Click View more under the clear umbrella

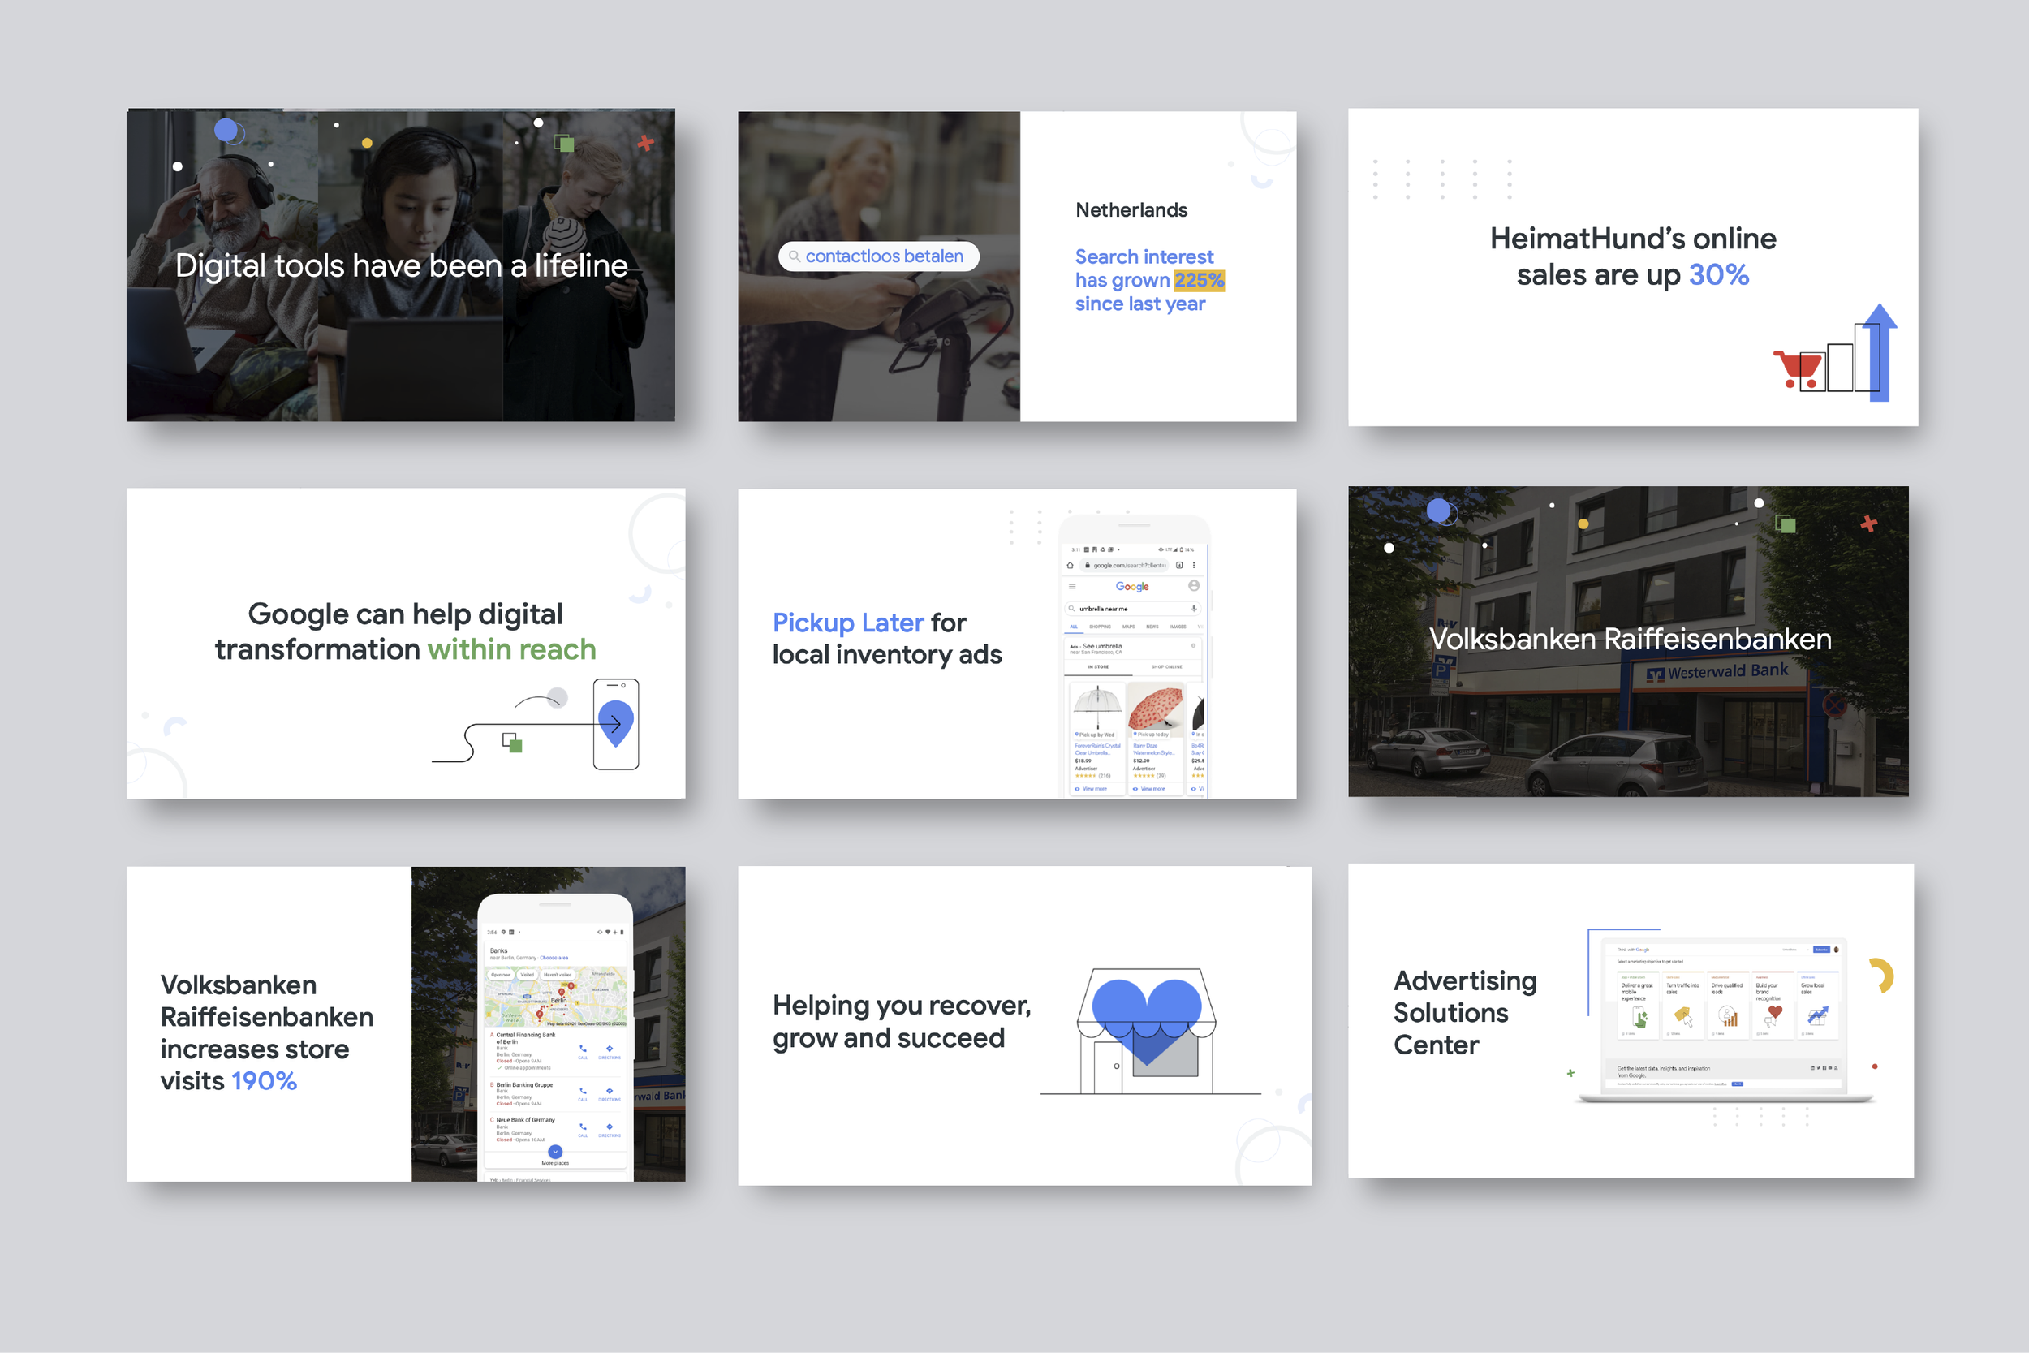[1091, 789]
